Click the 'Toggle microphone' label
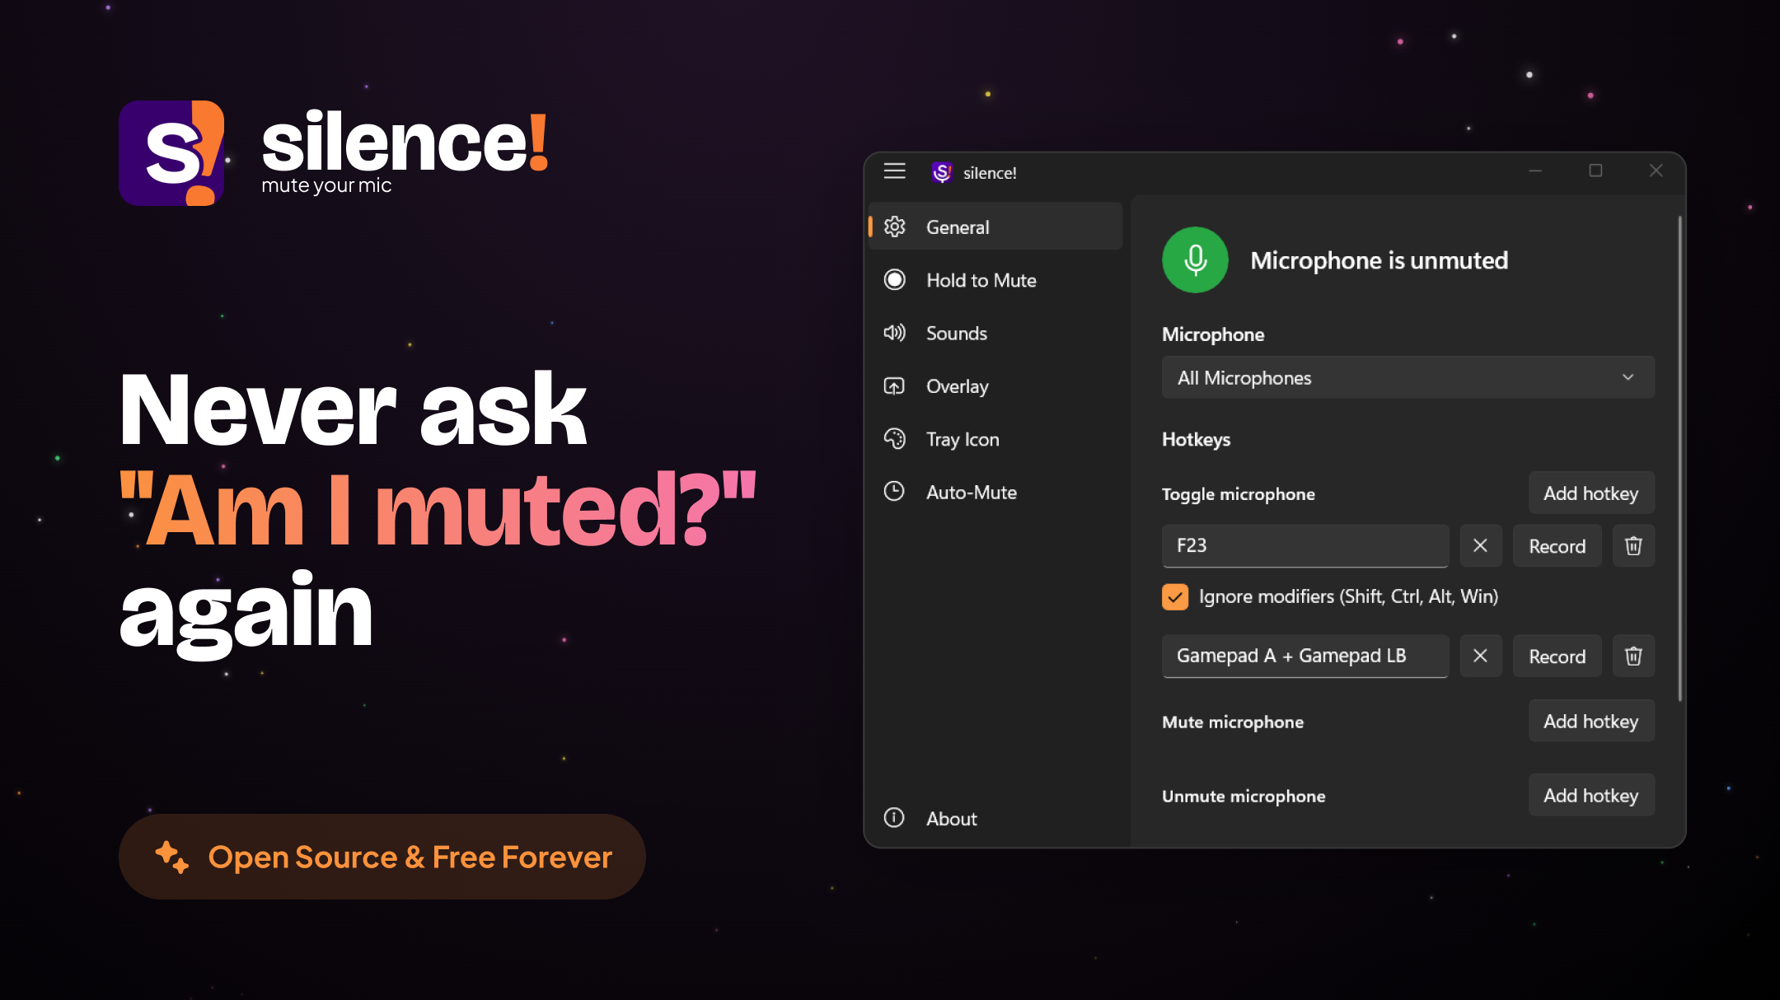Image resolution: width=1780 pixels, height=1000 pixels. (x=1239, y=493)
